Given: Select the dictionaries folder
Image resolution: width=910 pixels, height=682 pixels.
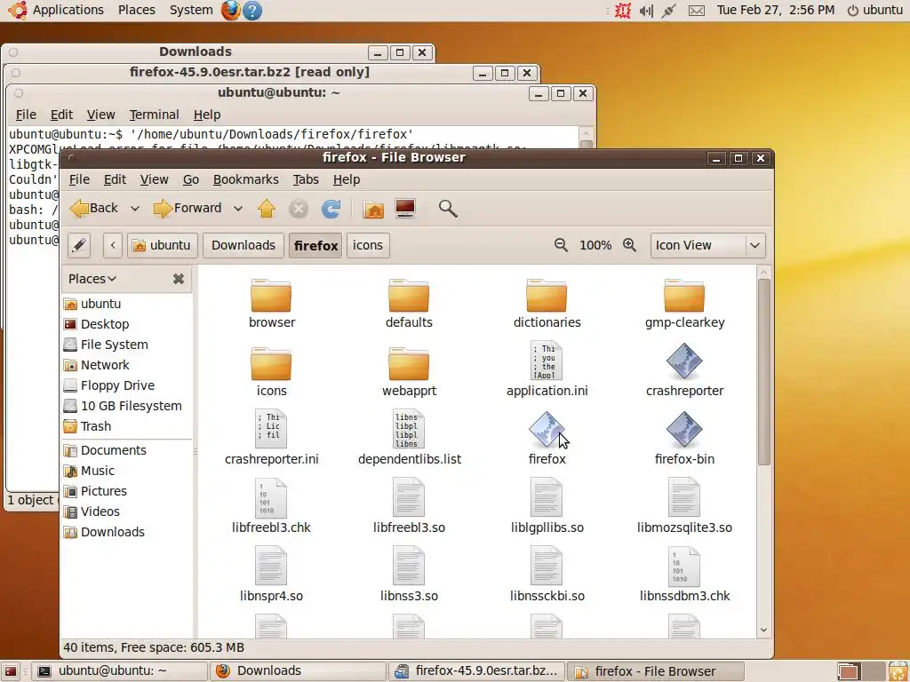Looking at the screenshot, I should pyautogui.click(x=547, y=304).
